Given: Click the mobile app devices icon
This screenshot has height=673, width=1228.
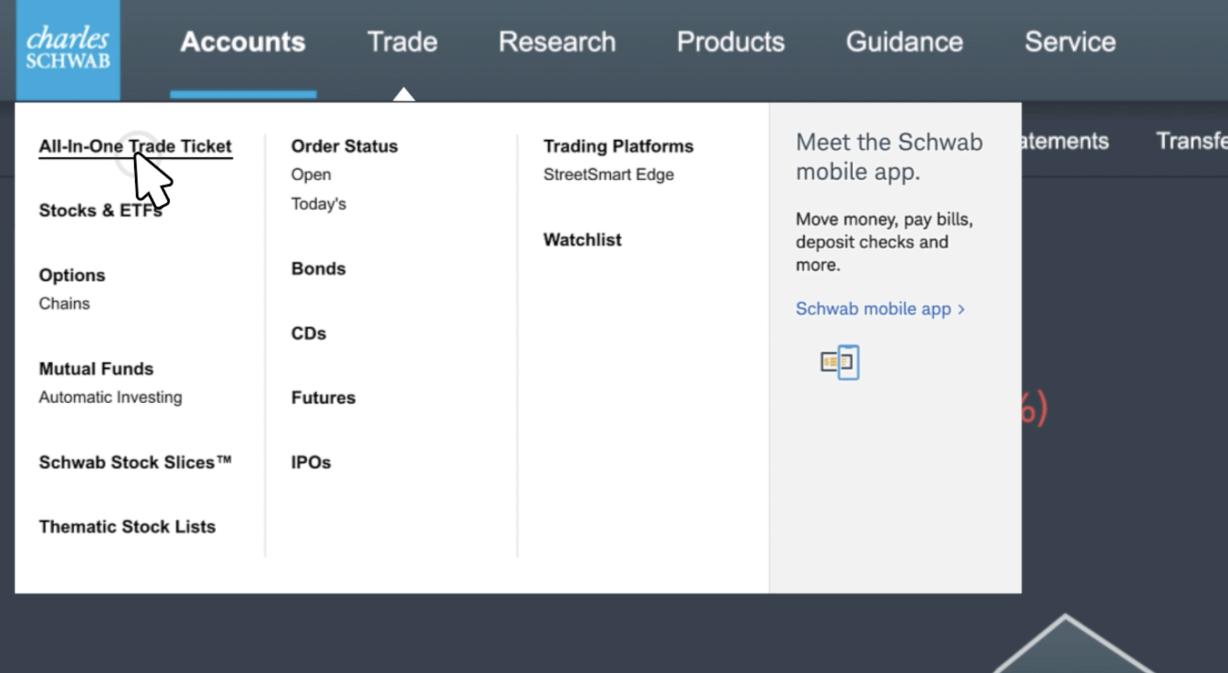Looking at the screenshot, I should click(839, 362).
